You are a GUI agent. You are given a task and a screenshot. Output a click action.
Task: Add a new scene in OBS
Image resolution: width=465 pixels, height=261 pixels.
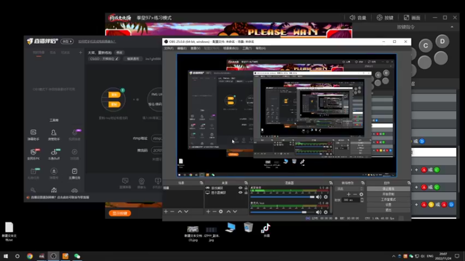coord(166,211)
